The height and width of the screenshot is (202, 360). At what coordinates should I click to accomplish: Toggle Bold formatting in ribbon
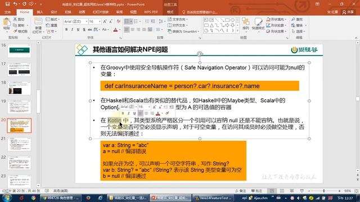66,30
